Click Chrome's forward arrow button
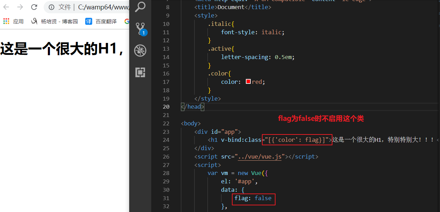Screen dimensions: 440x212 [x=20, y=7]
